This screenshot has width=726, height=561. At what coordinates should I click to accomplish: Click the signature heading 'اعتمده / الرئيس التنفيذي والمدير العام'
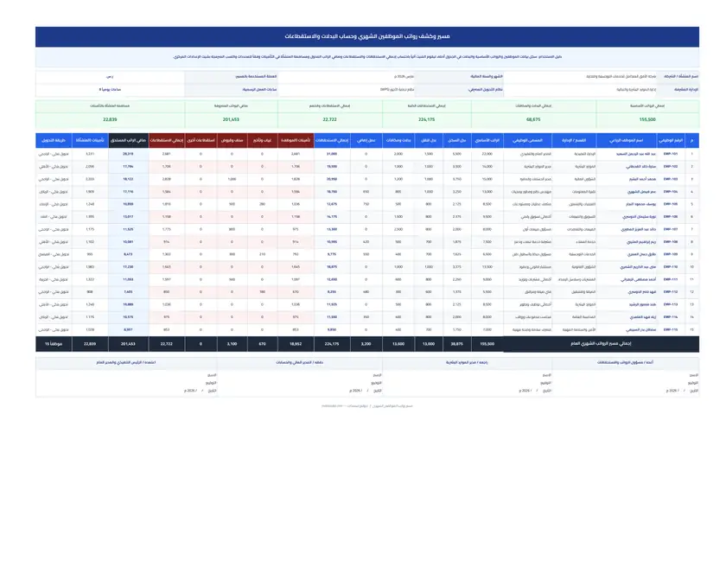click(126, 362)
